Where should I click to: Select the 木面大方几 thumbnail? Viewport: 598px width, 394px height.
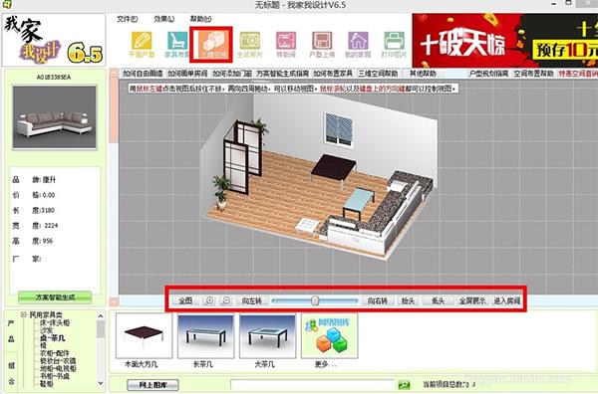click(144, 335)
